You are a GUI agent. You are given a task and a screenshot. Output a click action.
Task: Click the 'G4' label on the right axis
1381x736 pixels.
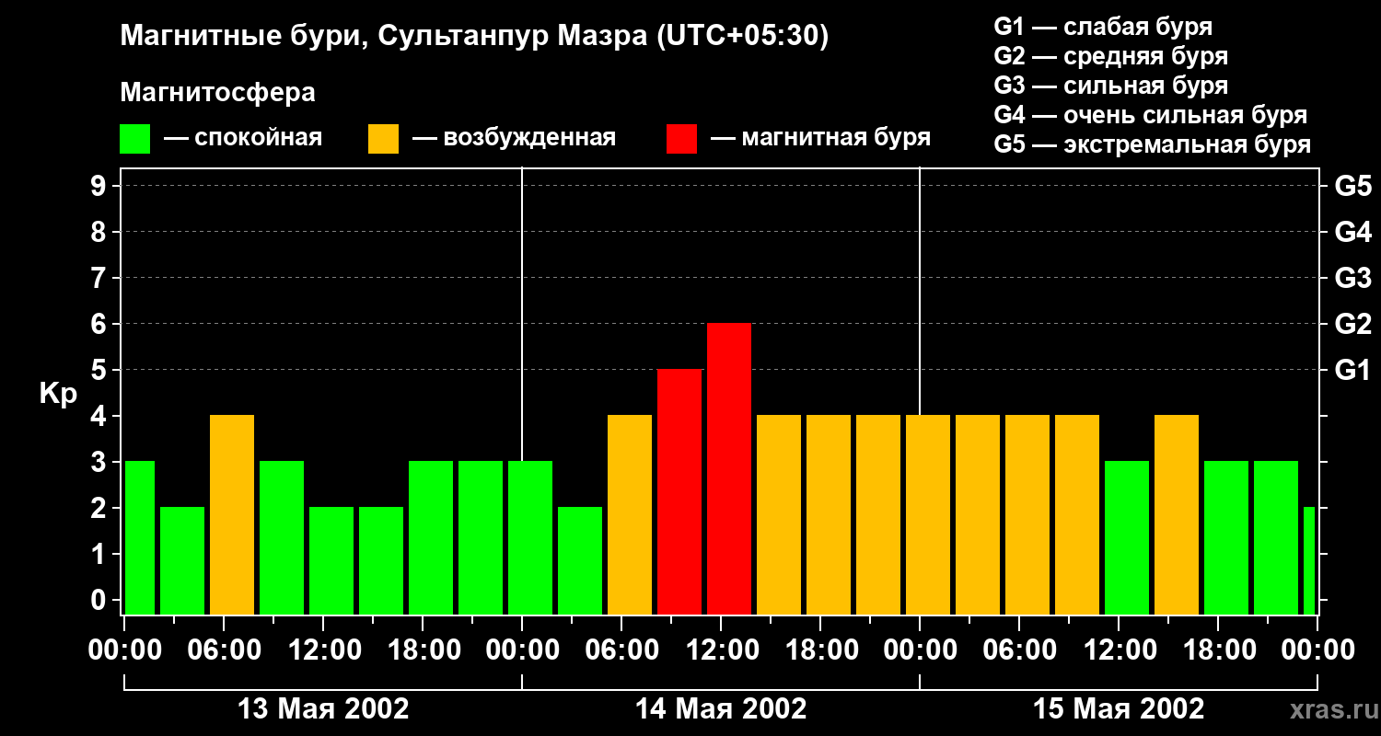pyautogui.click(x=1353, y=232)
